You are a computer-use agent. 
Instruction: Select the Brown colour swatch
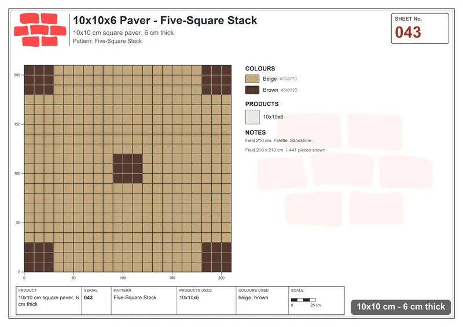pyautogui.click(x=252, y=90)
